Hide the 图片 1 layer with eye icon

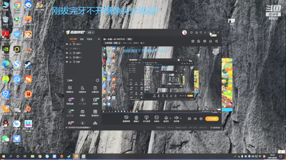pos(67,57)
